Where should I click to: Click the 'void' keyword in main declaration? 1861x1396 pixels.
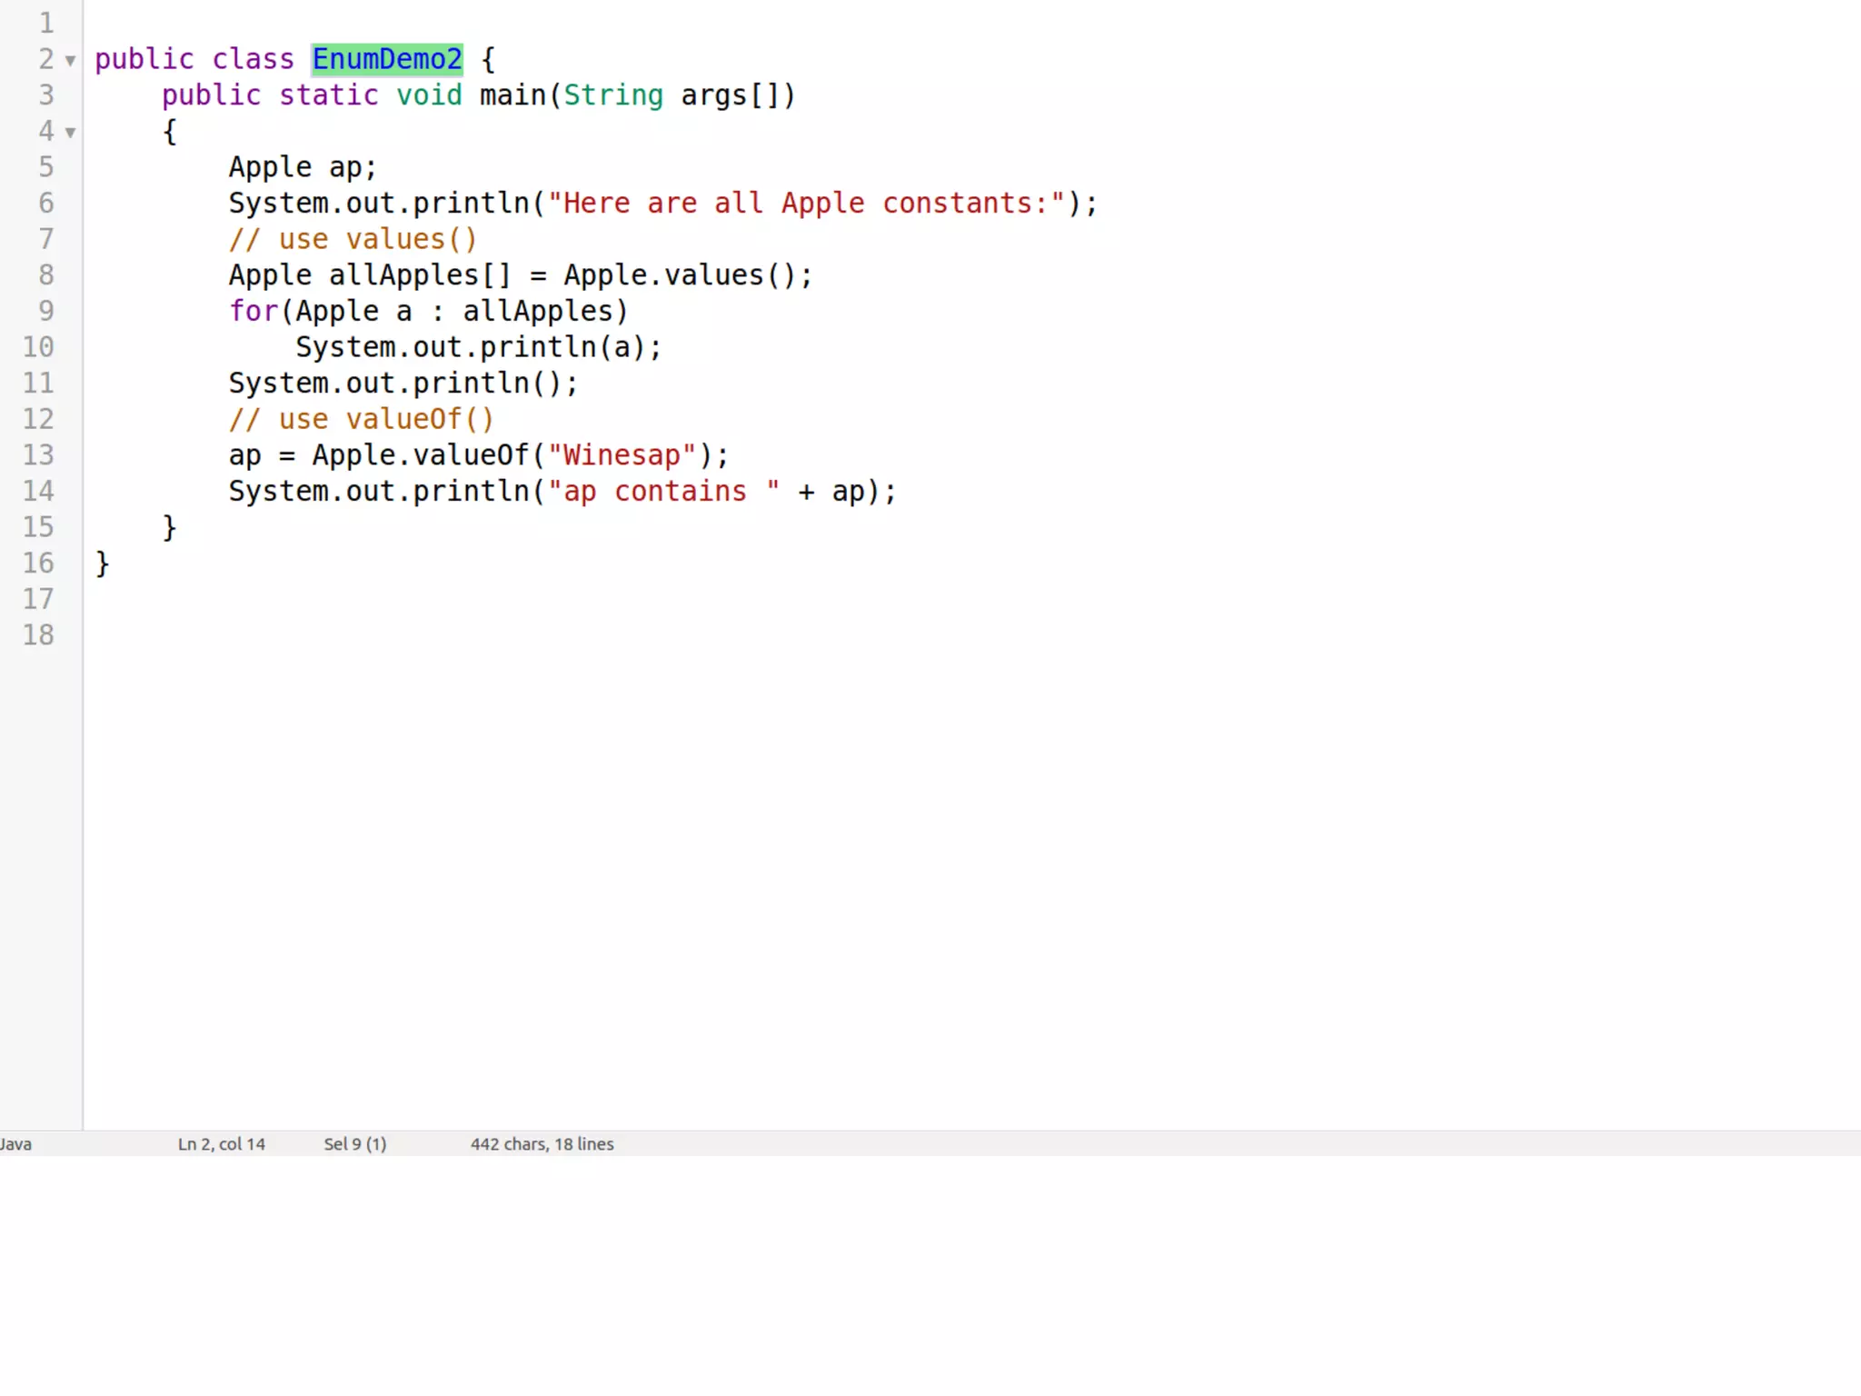coord(429,95)
